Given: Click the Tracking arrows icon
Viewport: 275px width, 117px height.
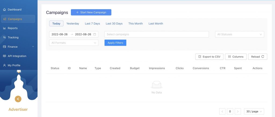Looking at the screenshot, I should point(4,37).
